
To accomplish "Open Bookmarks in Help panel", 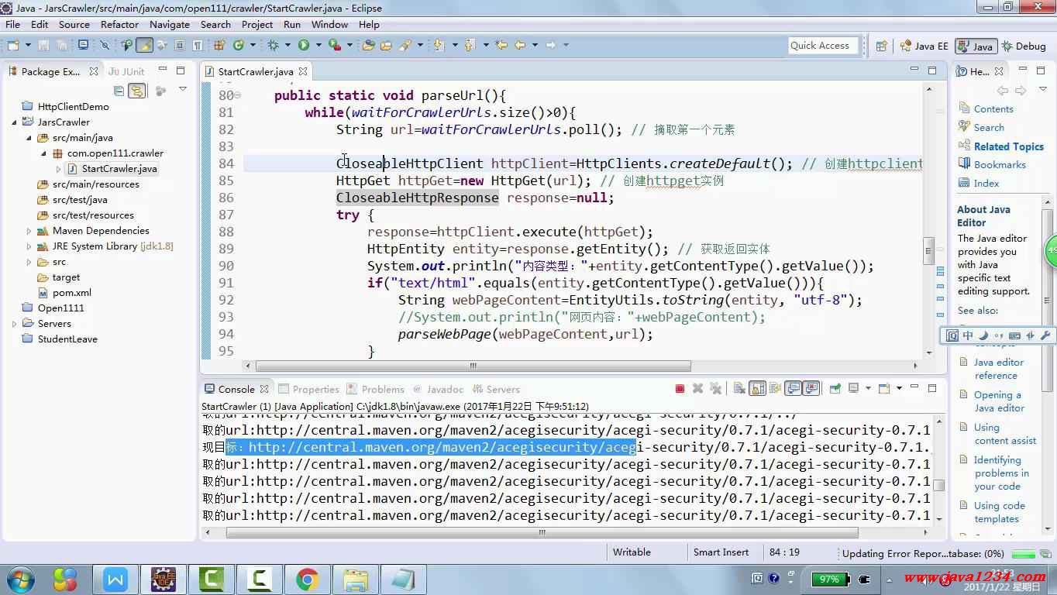I will [x=1000, y=164].
